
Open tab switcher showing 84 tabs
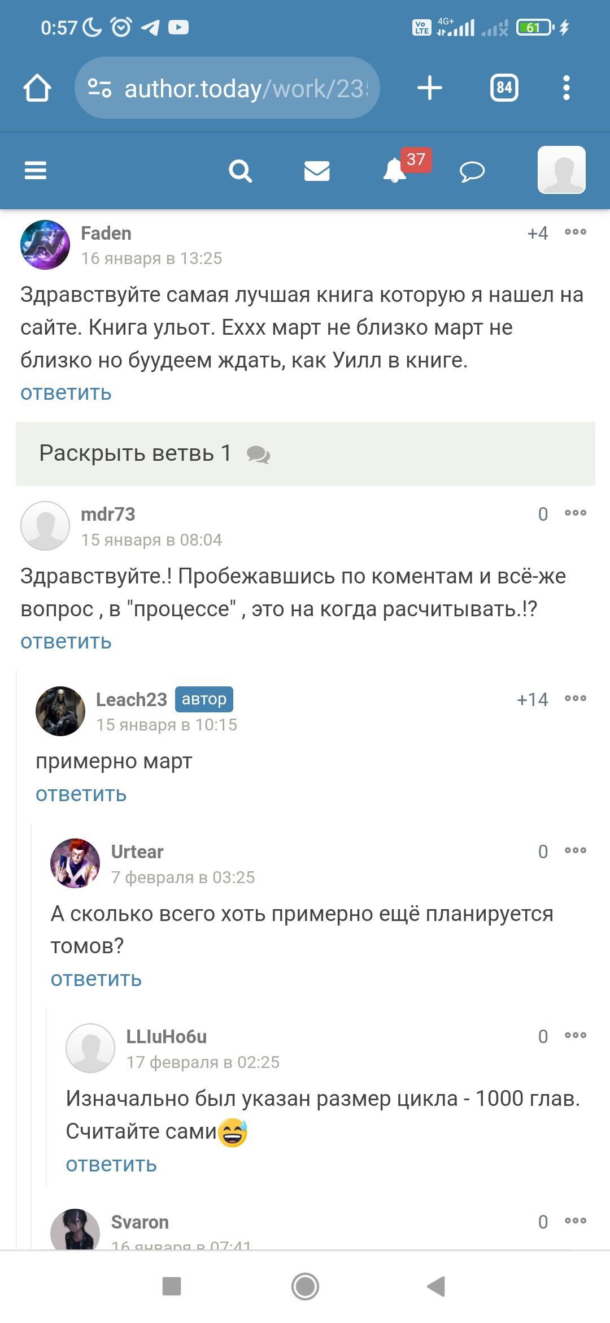[504, 88]
